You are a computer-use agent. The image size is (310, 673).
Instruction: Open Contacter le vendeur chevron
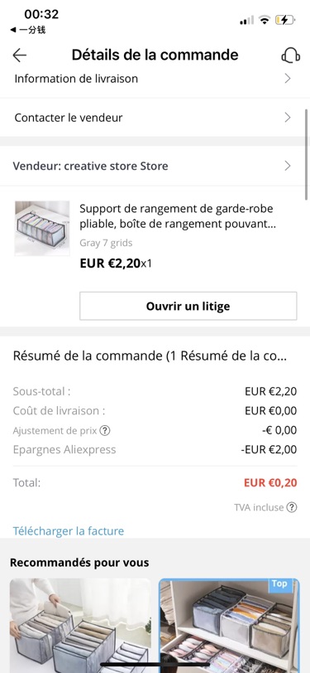(x=288, y=118)
